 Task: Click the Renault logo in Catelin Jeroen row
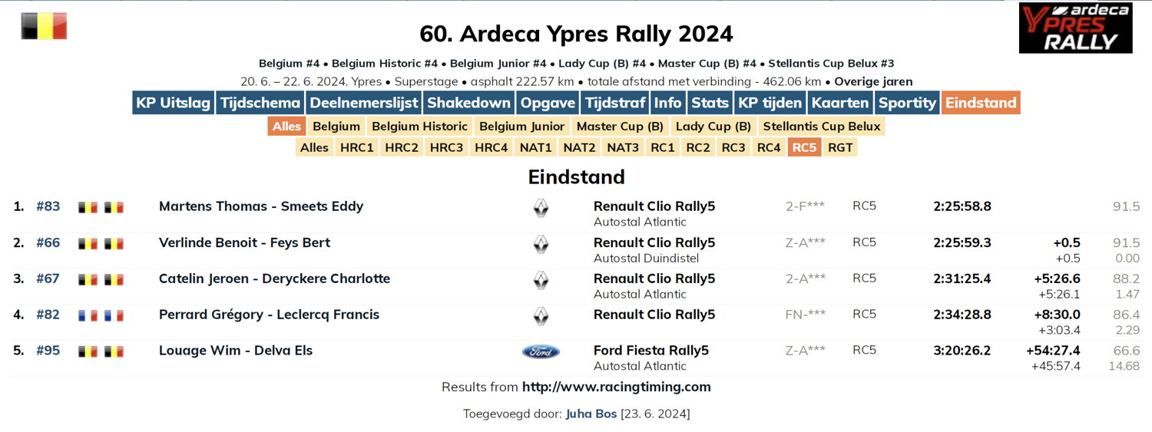[541, 279]
